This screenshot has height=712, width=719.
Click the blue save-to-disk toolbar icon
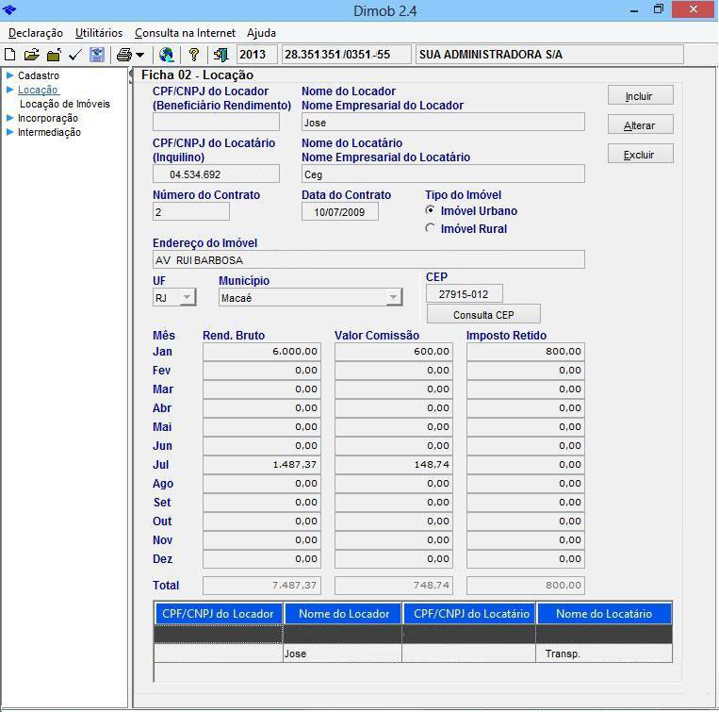(96, 55)
